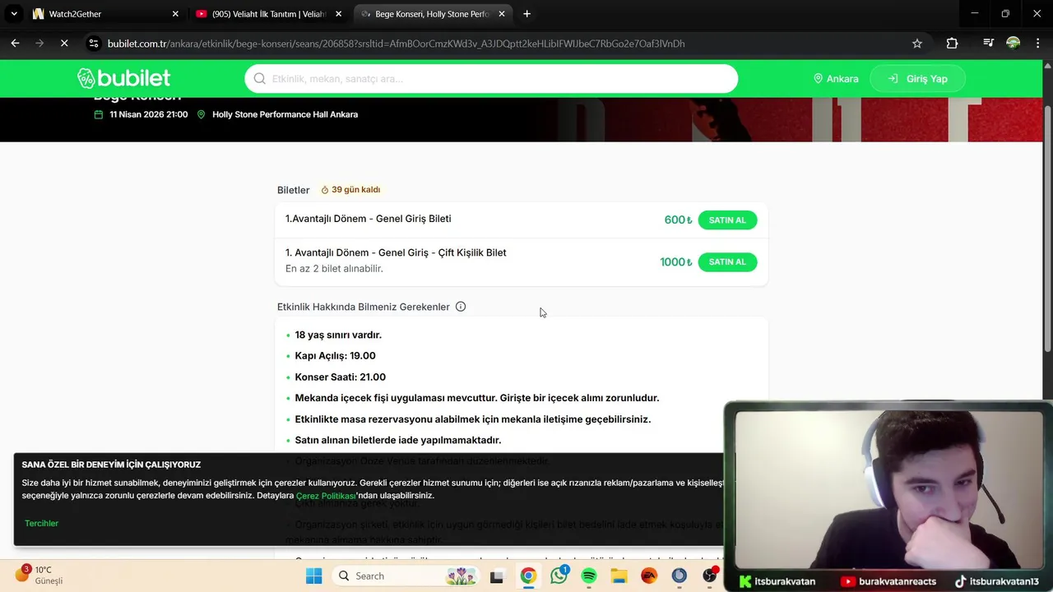1053x592 pixels.
Task: Click the 39 gün kaldı badge
Action: (350, 190)
